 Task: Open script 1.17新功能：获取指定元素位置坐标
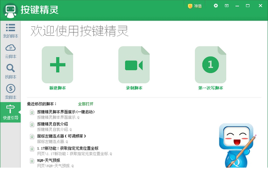click(68, 148)
